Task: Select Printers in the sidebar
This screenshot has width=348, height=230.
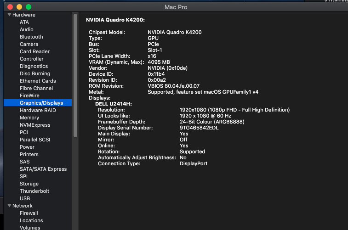Action: coord(29,154)
